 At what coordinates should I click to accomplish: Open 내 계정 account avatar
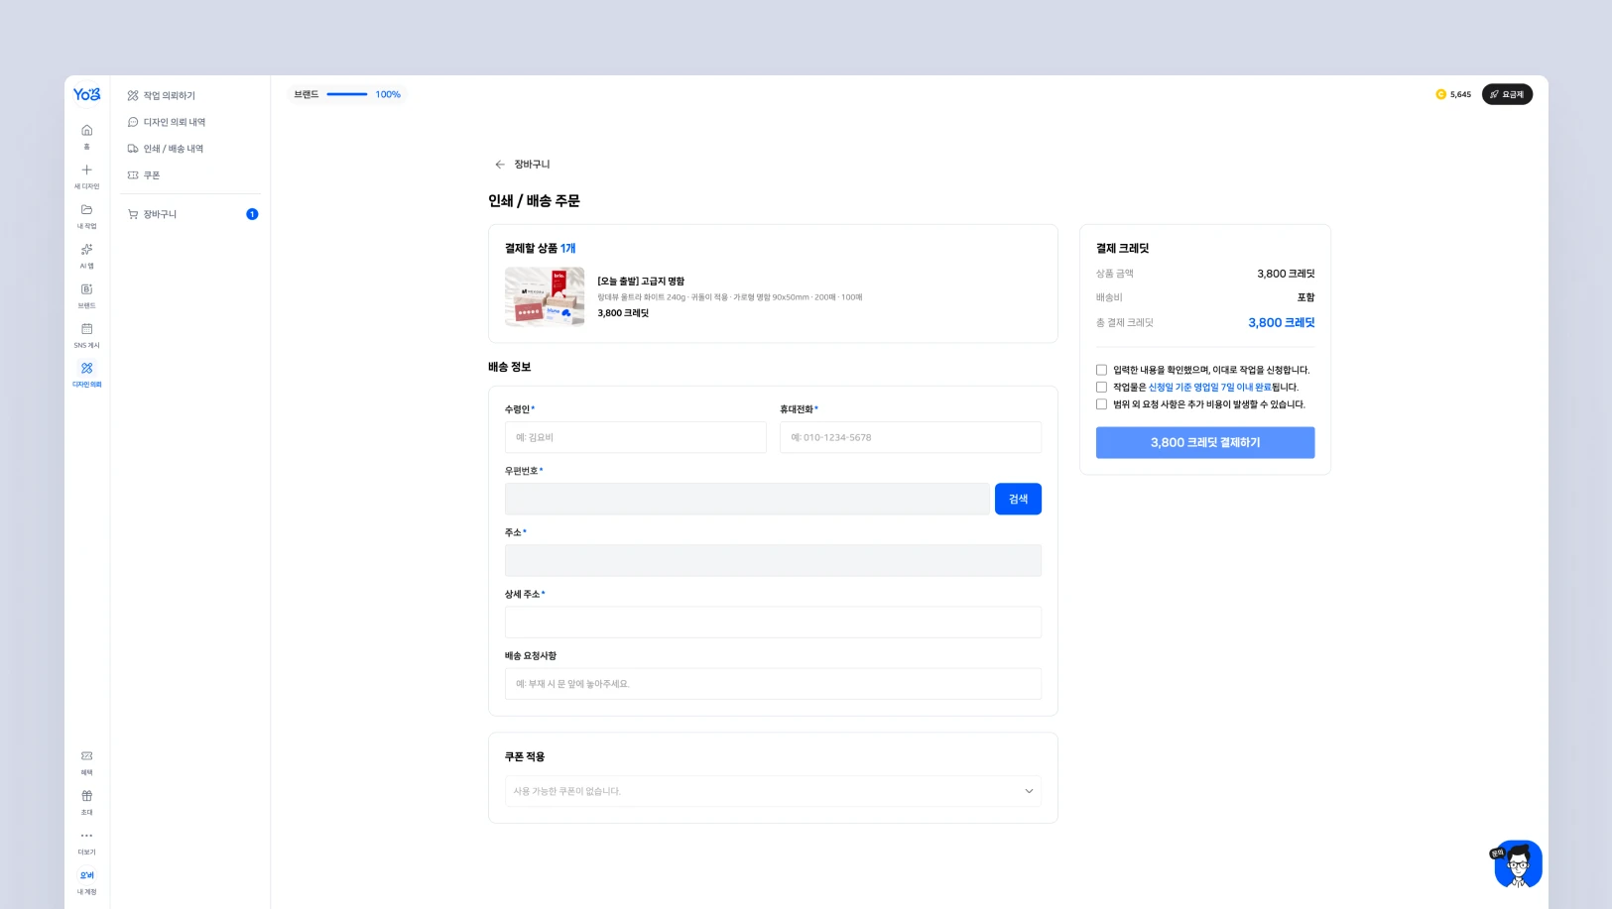(86, 875)
